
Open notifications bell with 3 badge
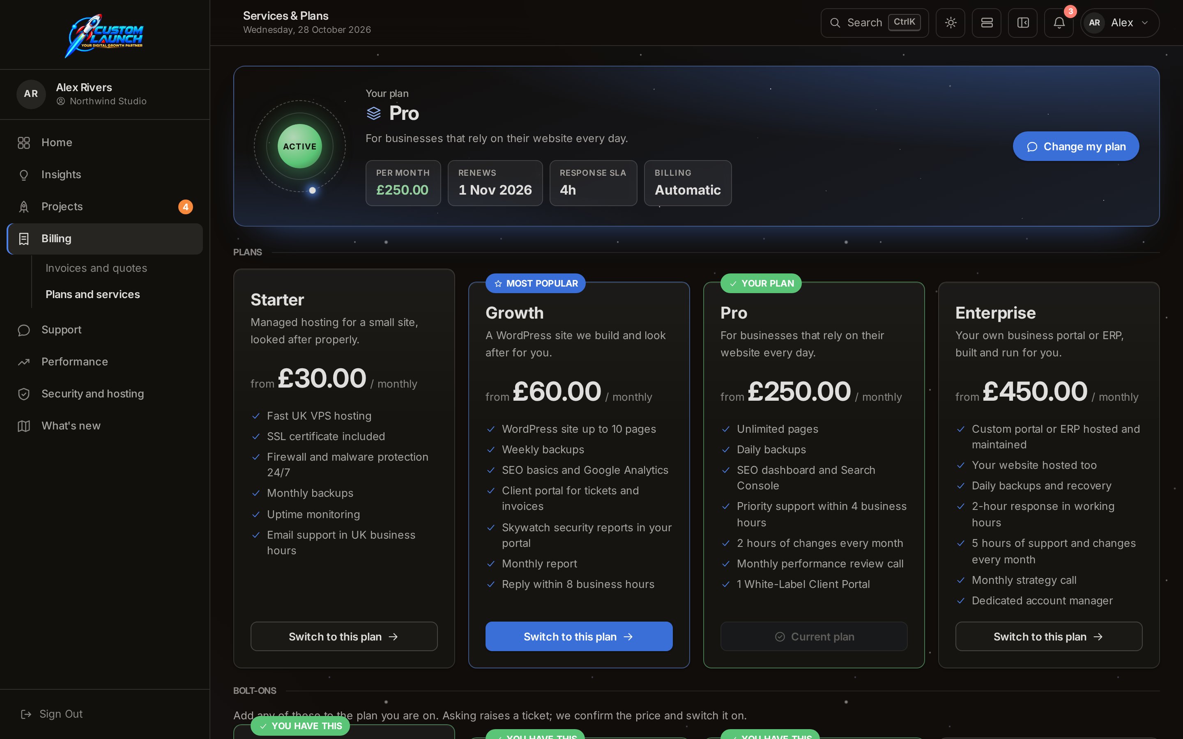(x=1059, y=23)
